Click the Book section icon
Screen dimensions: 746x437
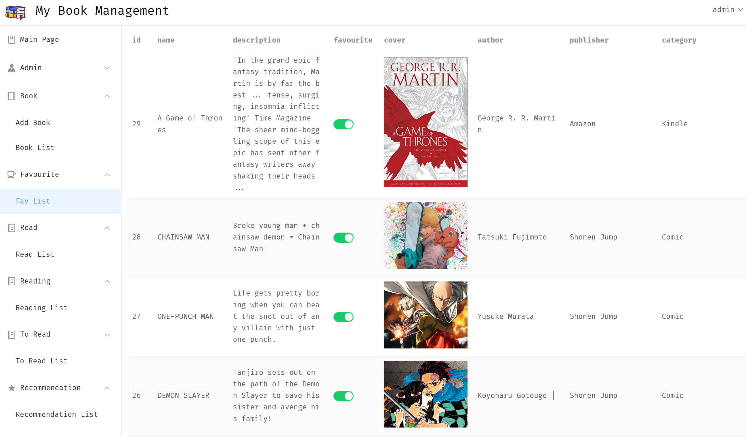(x=12, y=95)
